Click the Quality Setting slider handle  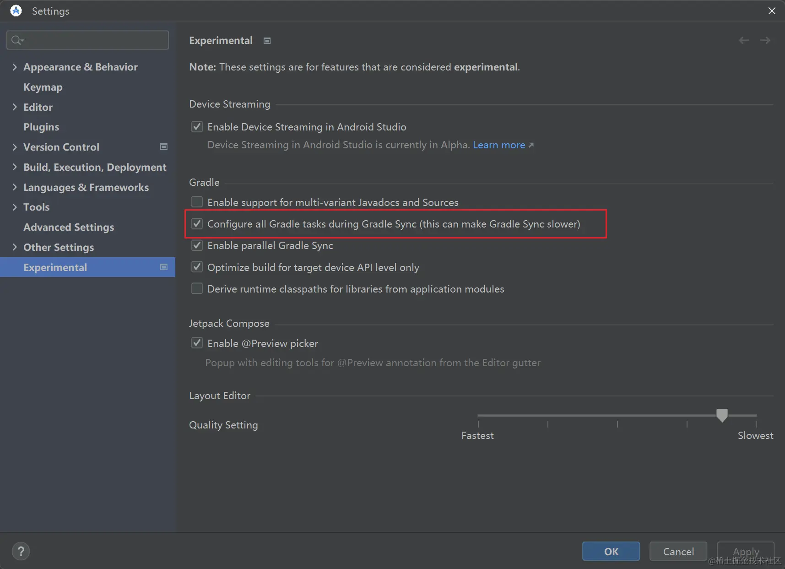click(x=722, y=415)
